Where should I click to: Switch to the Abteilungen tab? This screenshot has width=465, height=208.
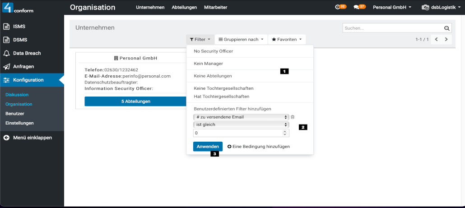click(184, 8)
